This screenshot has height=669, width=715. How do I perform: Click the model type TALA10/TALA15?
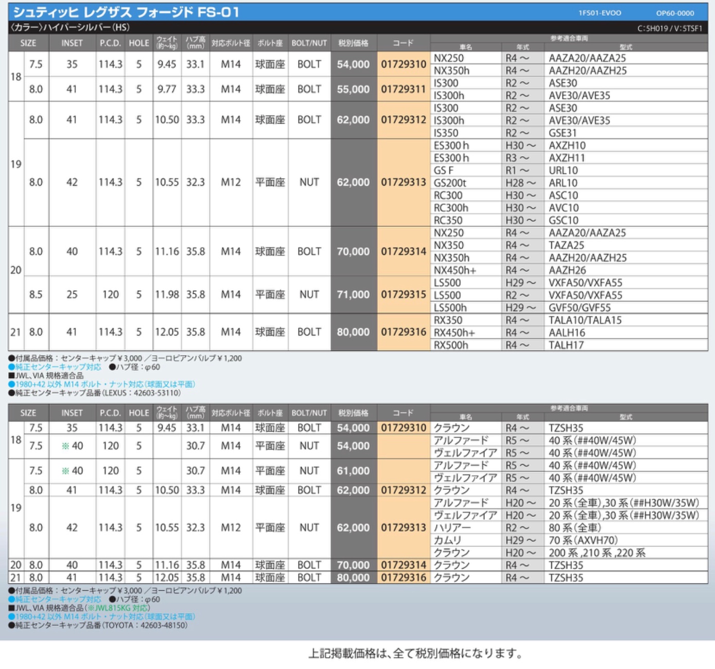(585, 320)
